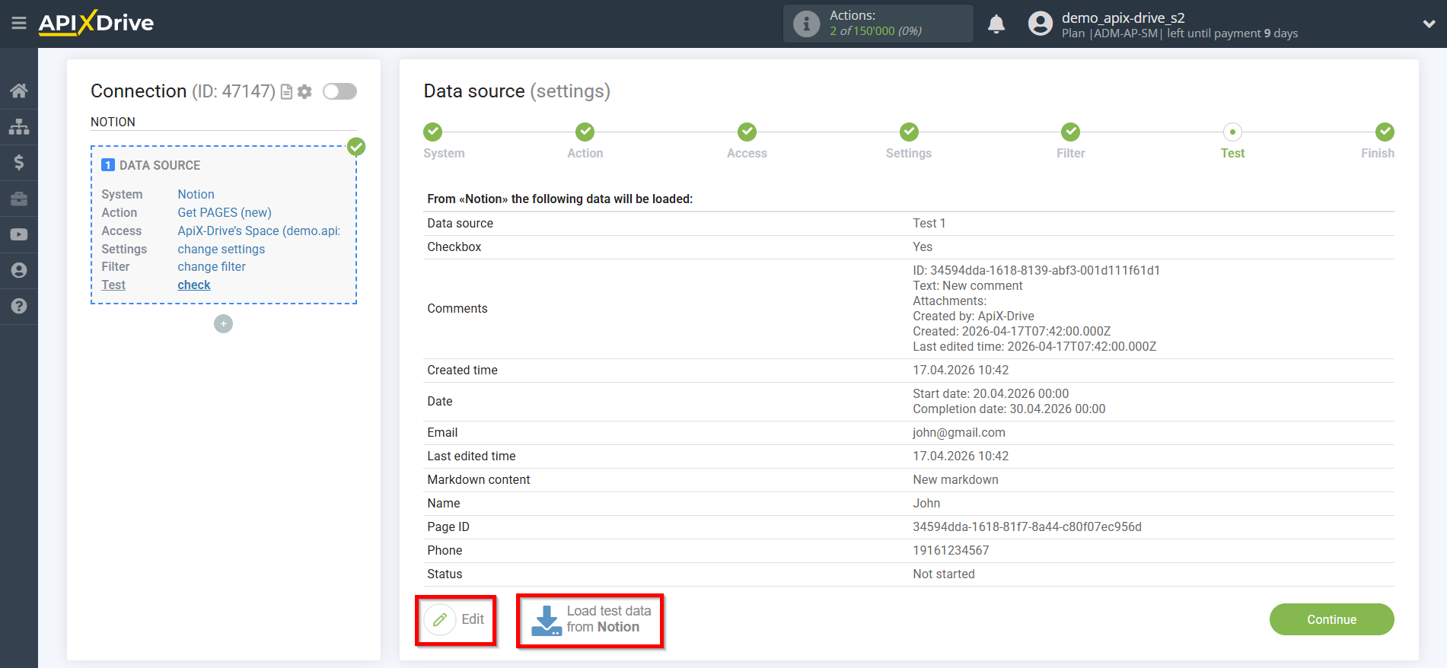Click the download test data icon
This screenshot has height=668, width=1447.
coord(546,620)
